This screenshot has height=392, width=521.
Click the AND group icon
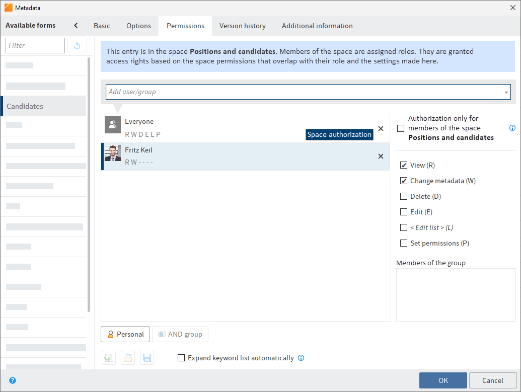(162, 334)
